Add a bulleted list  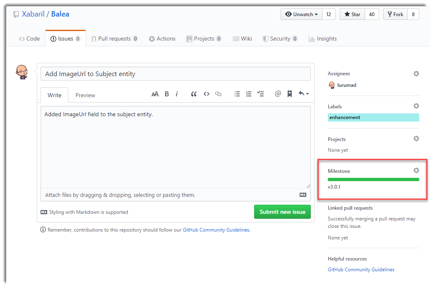click(237, 94)
